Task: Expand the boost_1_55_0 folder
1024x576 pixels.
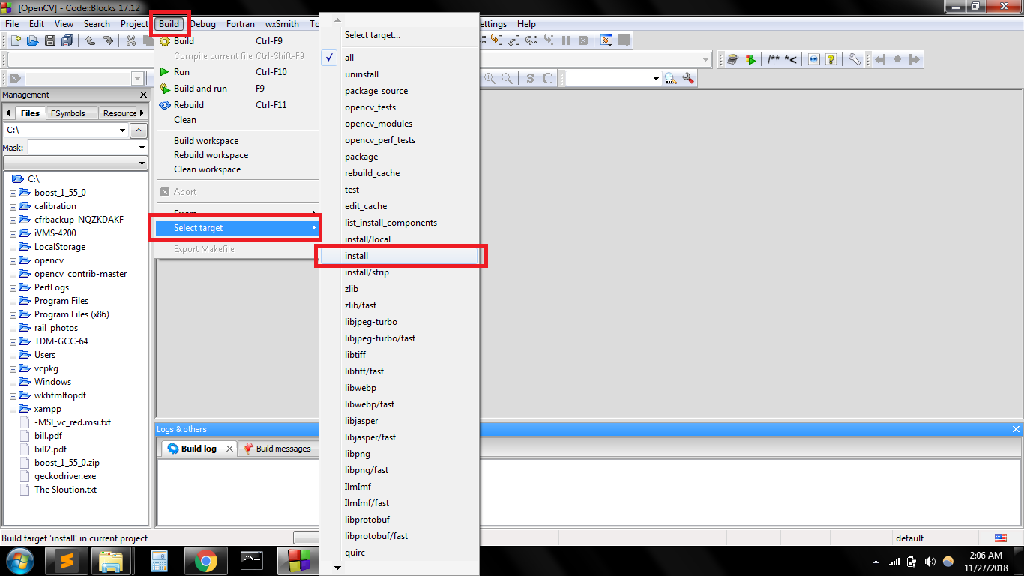Action: coord(13,193)
